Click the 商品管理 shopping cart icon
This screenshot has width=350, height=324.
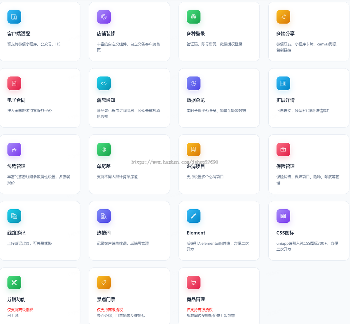click(194, 282)
